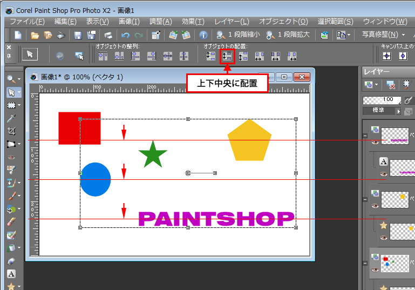Select the Red Eye tool
The image size is (415, 290).
click(11, 158)
